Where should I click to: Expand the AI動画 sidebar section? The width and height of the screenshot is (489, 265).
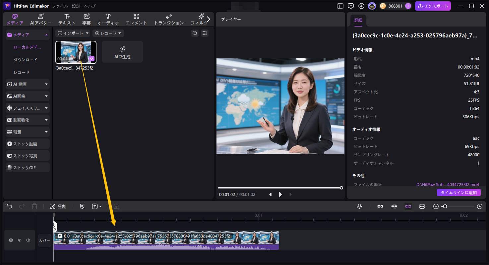click(x=46, y=84)
